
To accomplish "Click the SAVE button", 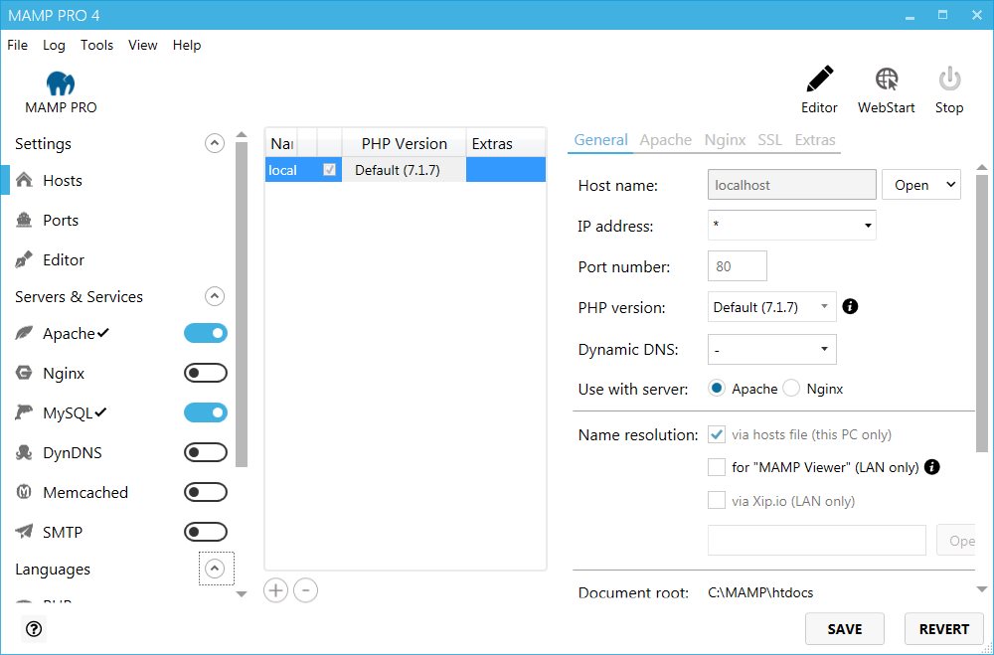I will pos(844,628).
